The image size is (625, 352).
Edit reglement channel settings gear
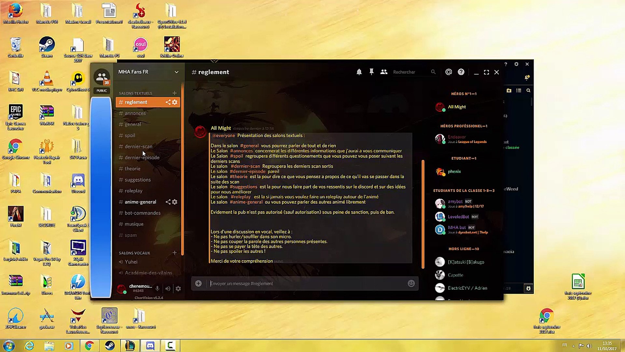[x=175, y=102]
